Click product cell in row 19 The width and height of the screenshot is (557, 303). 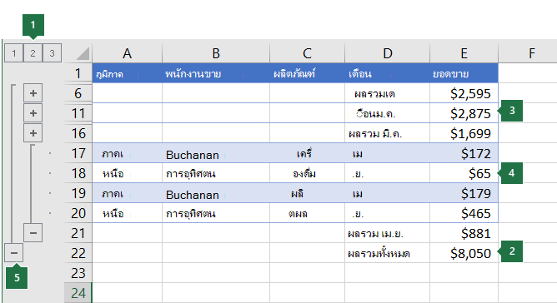(x=307, y=193)
